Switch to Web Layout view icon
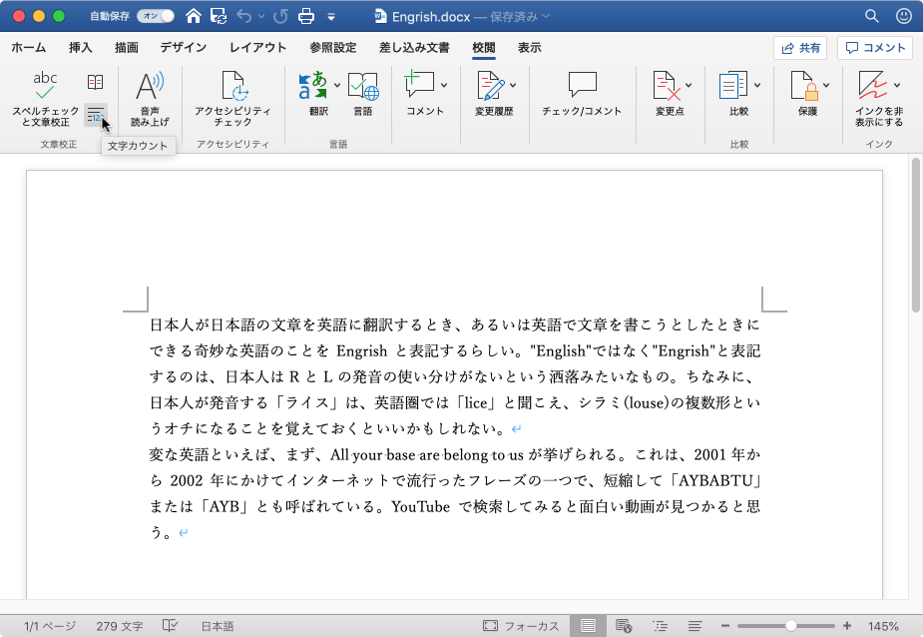This screenshot has width=923, height=637. pos(624,626)
